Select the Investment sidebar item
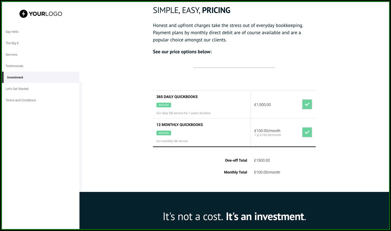391x231 pixels. click(15, 78)
